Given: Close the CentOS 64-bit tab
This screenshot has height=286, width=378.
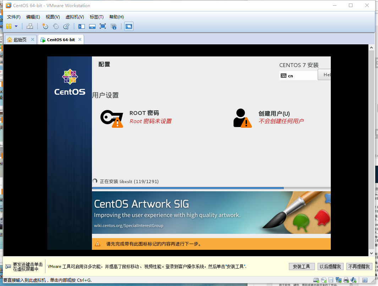Looking at the screenshot, I should 80,39.
